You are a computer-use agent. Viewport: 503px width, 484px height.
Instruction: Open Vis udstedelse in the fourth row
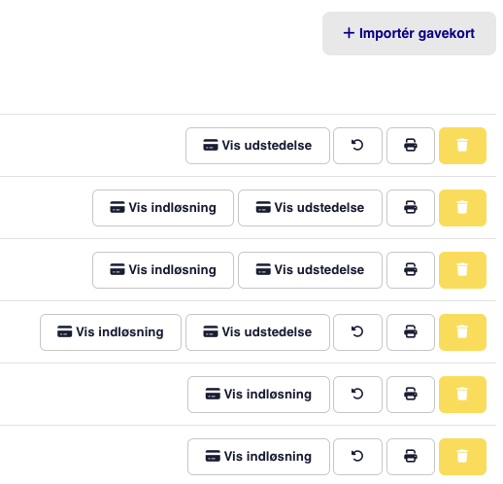point(257,332)
